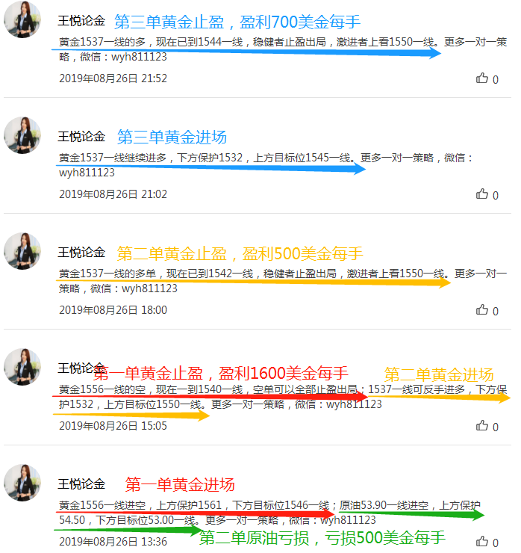Click 王悦论金 name on the 13:36 post

pyautogui.click(x=81, y=484)
